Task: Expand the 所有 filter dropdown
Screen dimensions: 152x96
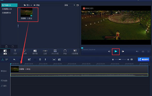Action: click(x=70, y=5)
